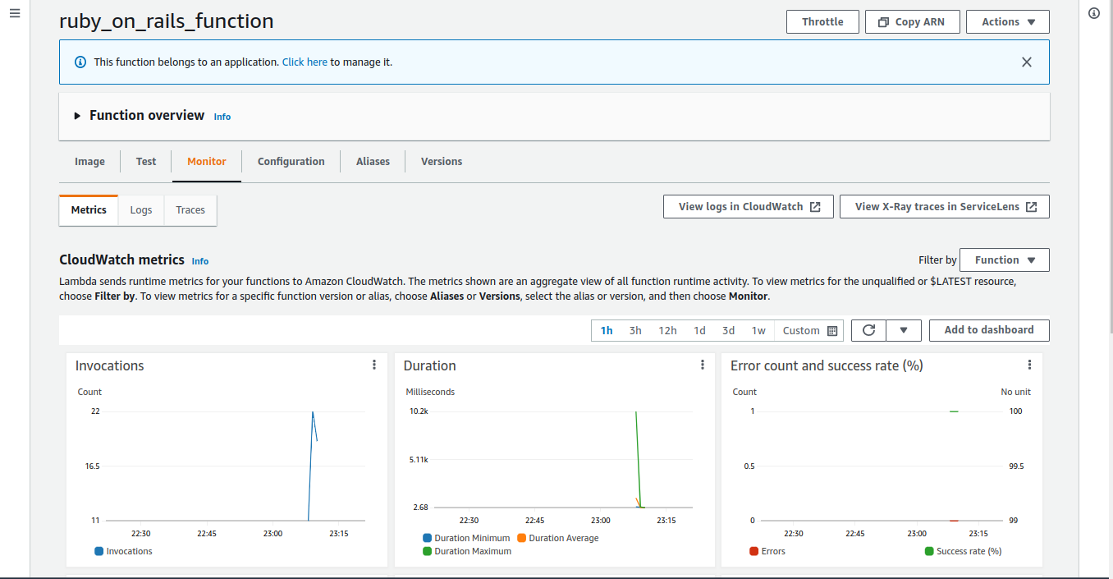Select the Metrics sub-tab

89,210
